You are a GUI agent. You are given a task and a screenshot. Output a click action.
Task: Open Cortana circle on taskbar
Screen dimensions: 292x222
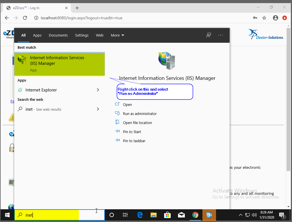coord(111,215)
